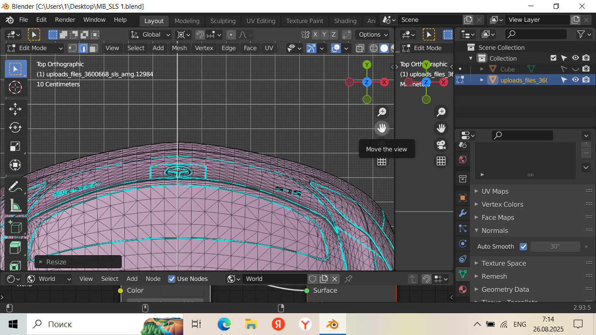This screenshot has width=596, height=335.
Task: Adjust the Auto Smooth 30° angle field
Action: [555, 246]
